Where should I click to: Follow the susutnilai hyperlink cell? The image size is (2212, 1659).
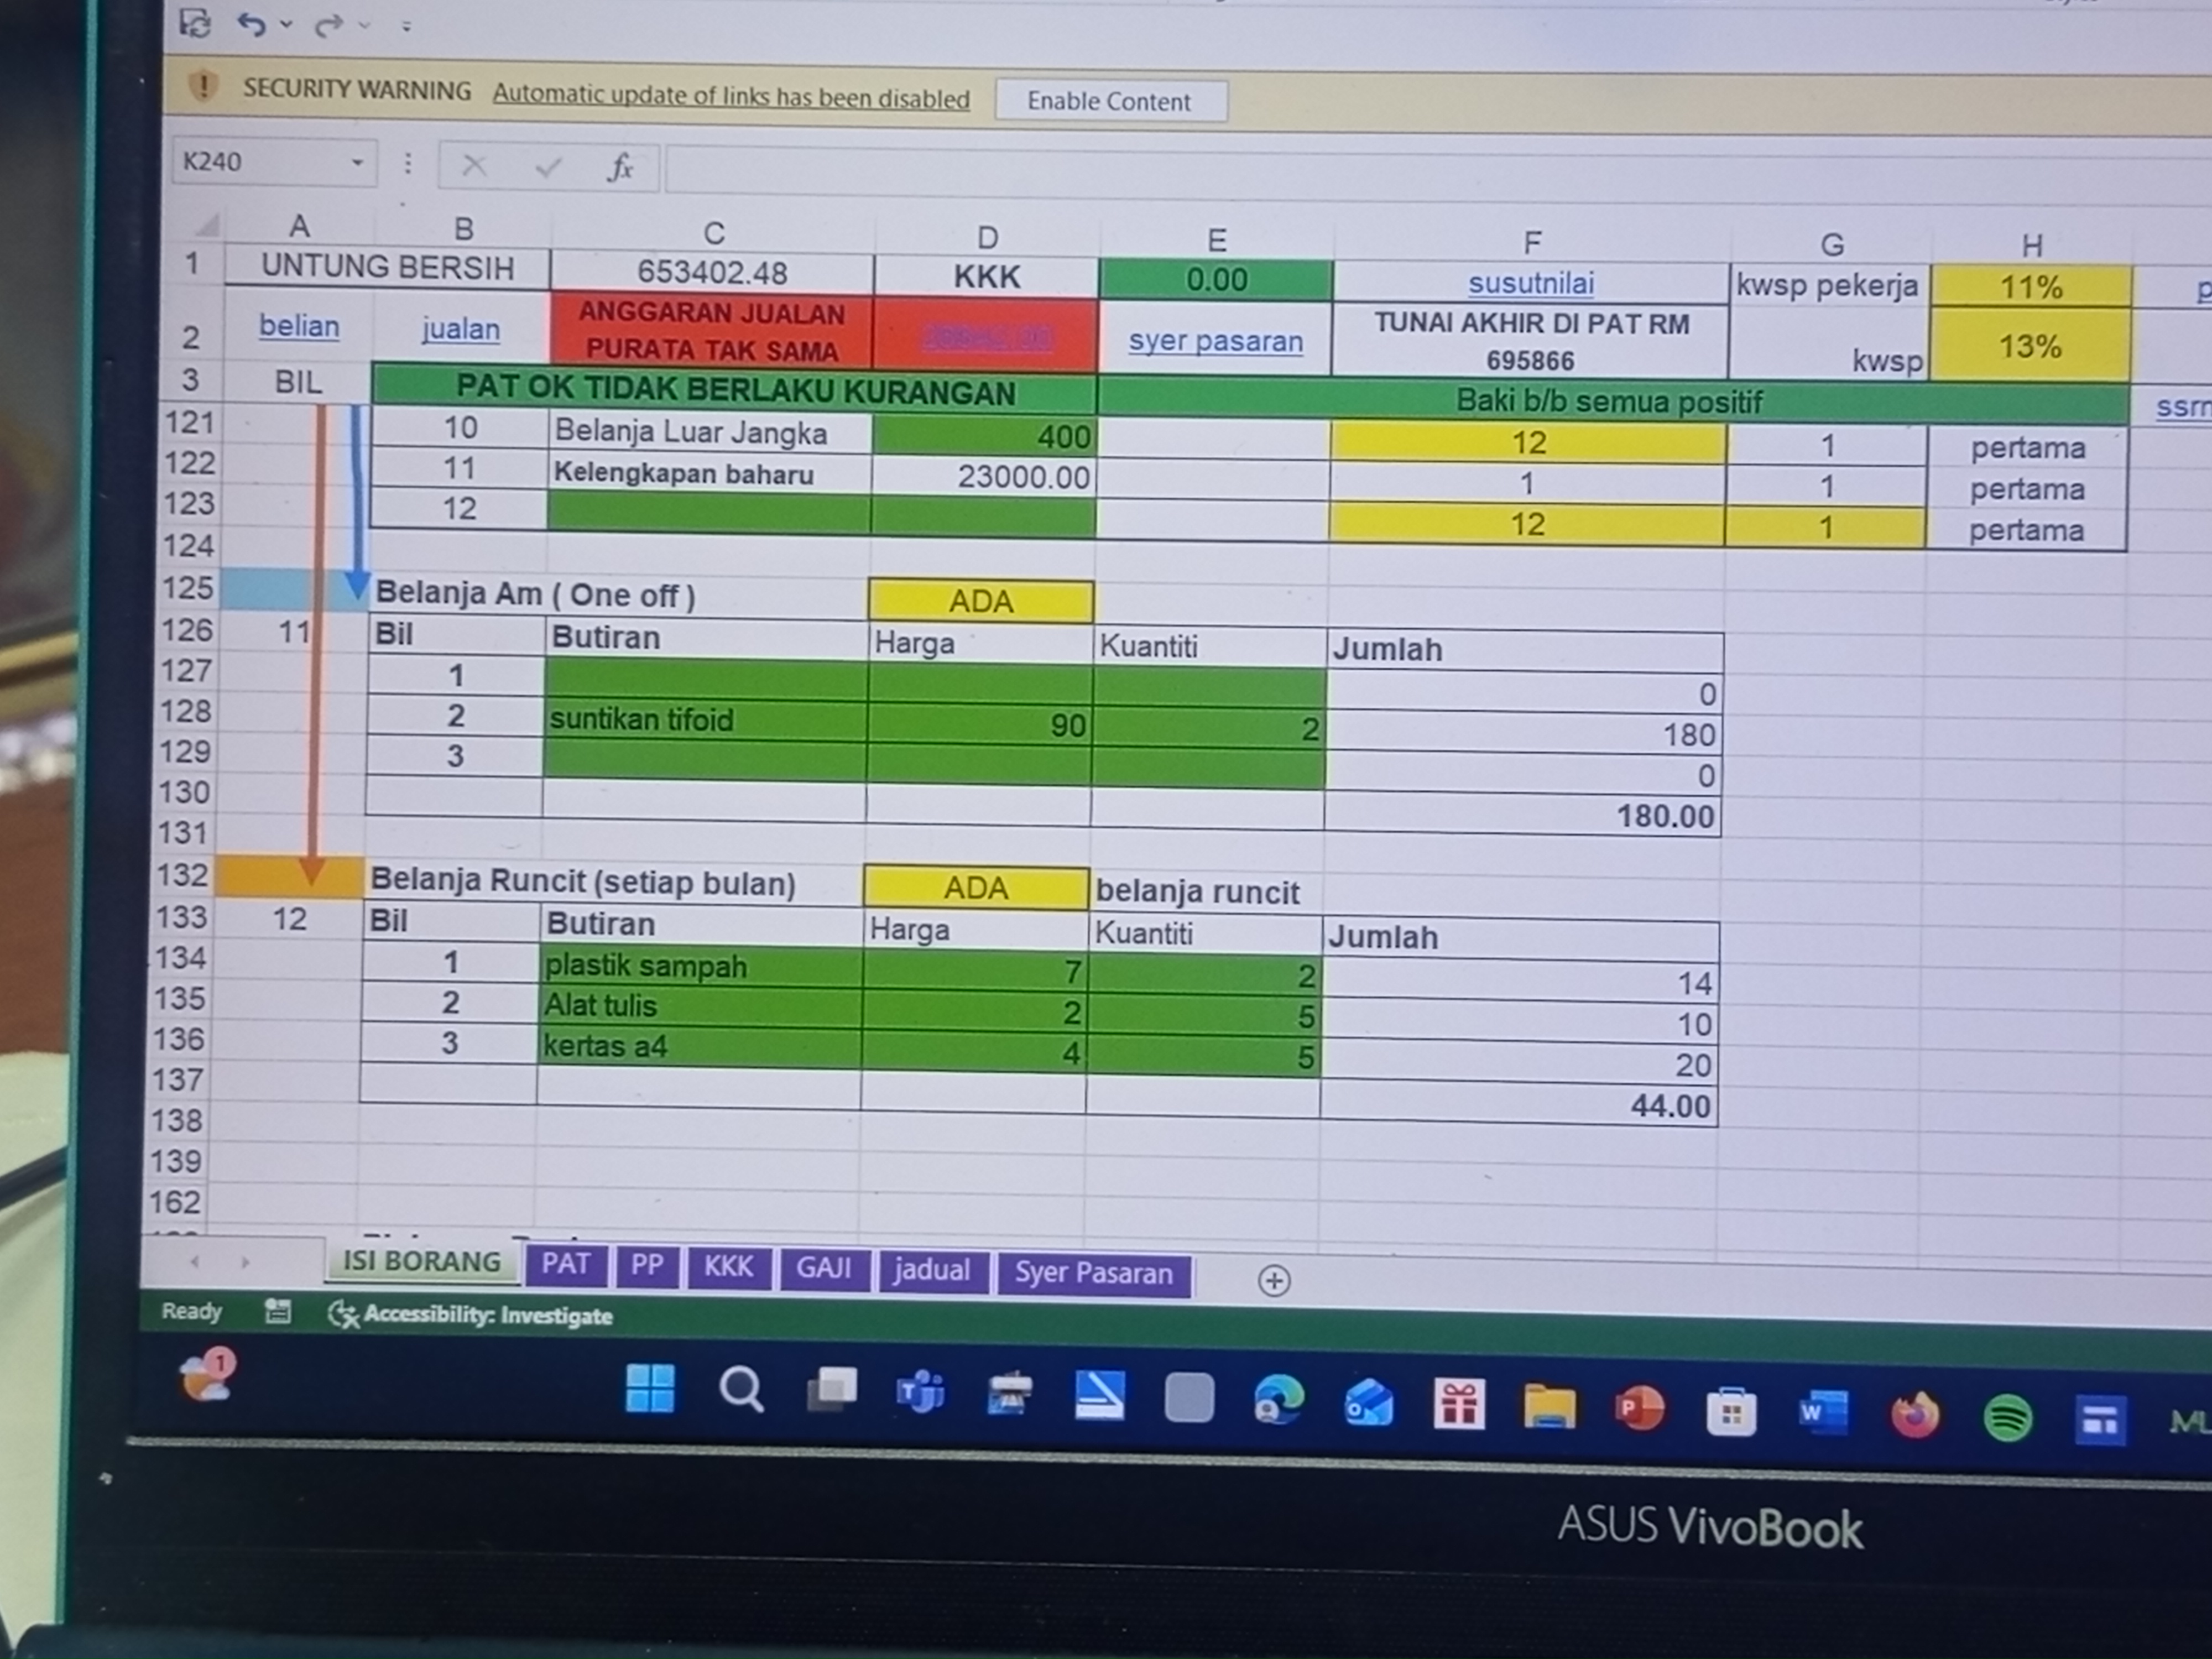pos(1531,283)
